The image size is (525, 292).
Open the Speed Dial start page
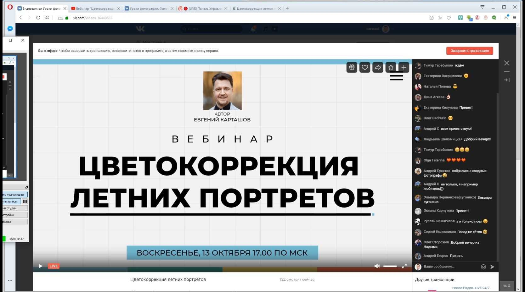pyautogui.click(x=47, y=18)
